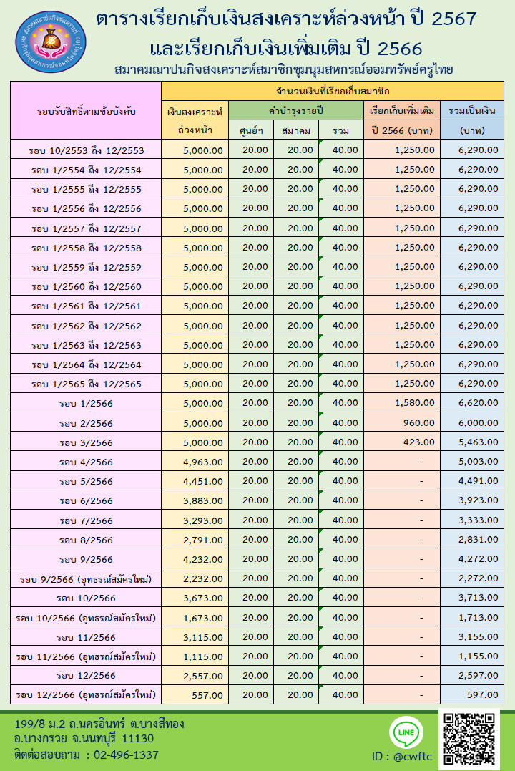515x771 pixels.
Task: Click the QR code image
Action: click(469, 738)
